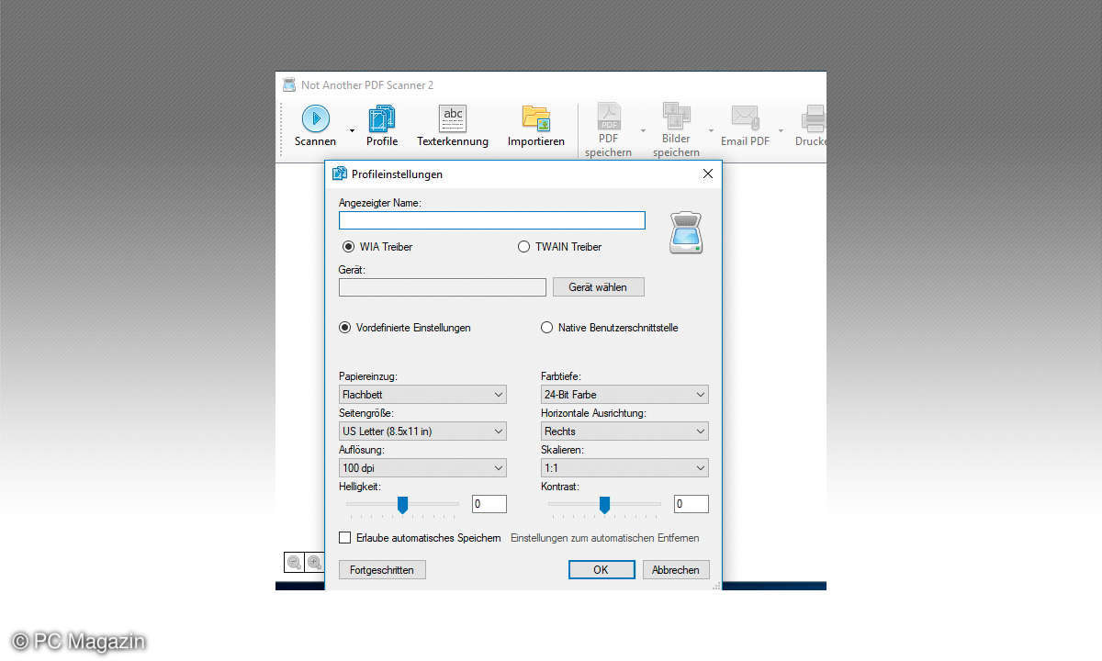The image size is (1102, 661).
Task: Click the Fortgeschritten button
Action: coord(382,570)
